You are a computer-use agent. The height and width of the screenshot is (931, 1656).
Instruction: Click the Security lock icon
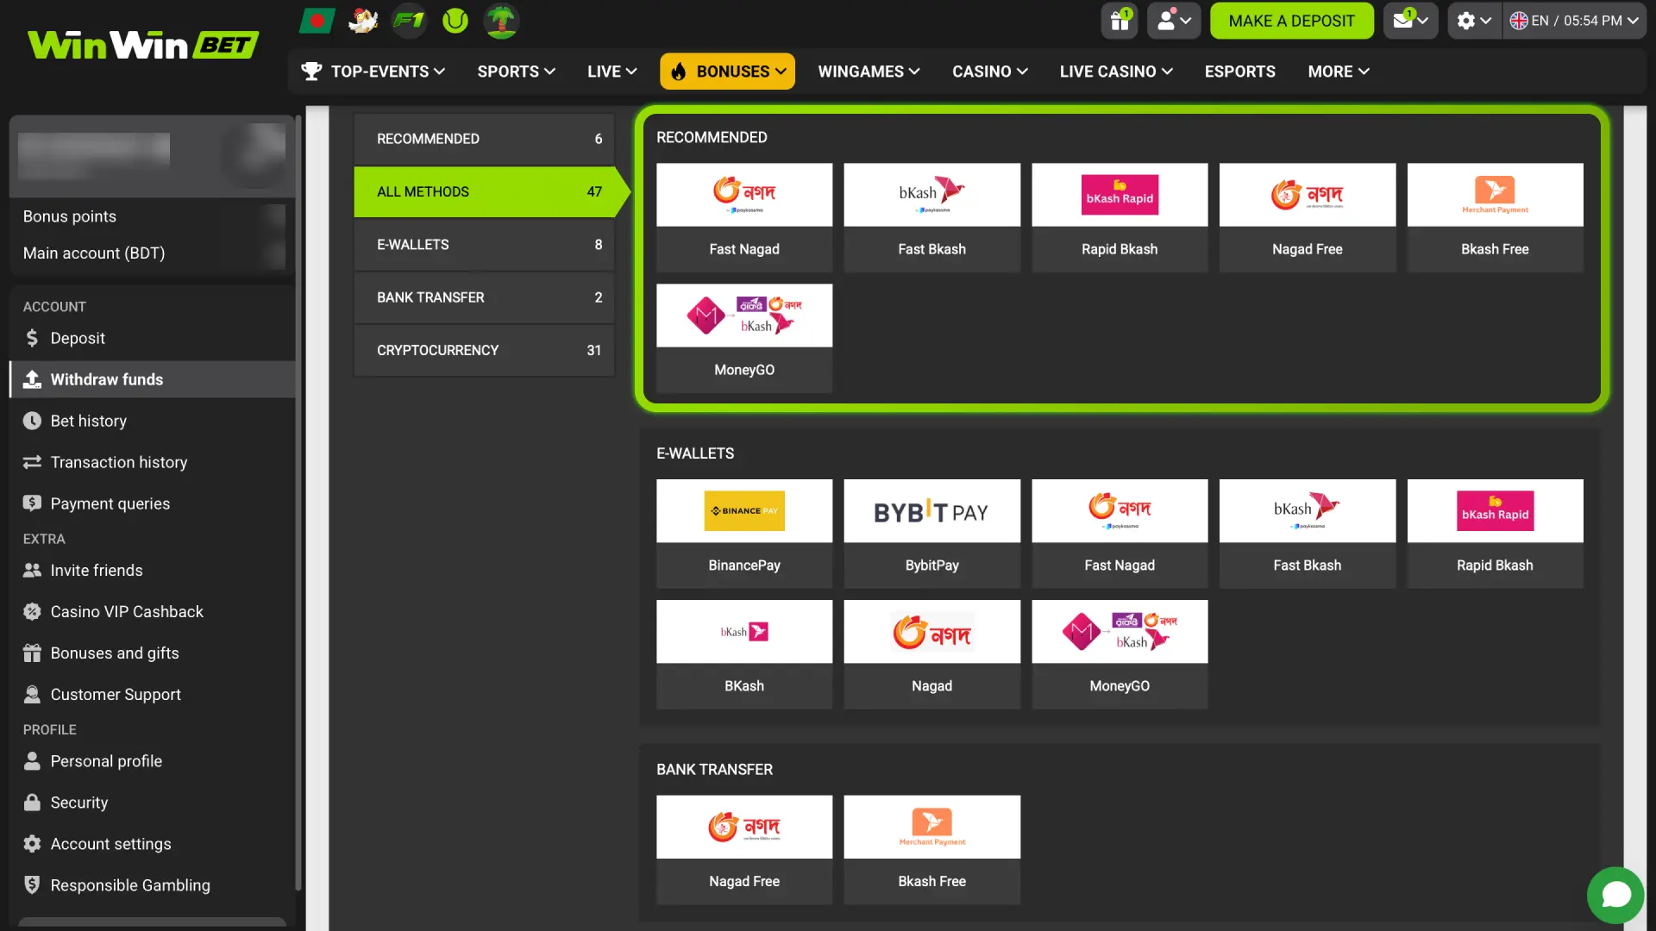pos(32,803)
